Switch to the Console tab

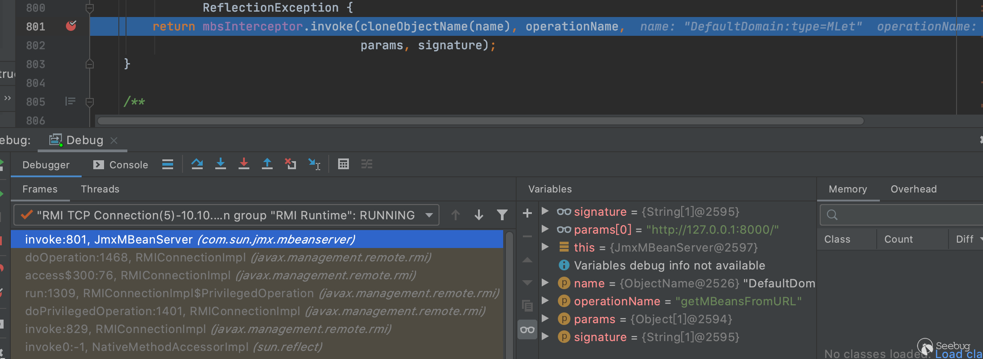point(121,165)
